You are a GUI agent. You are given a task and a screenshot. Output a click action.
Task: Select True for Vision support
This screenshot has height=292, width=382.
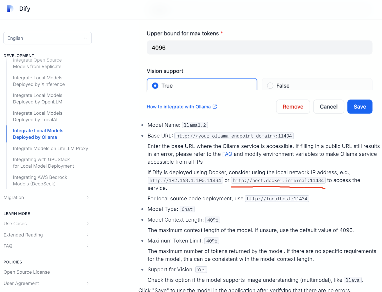(155, 86)
